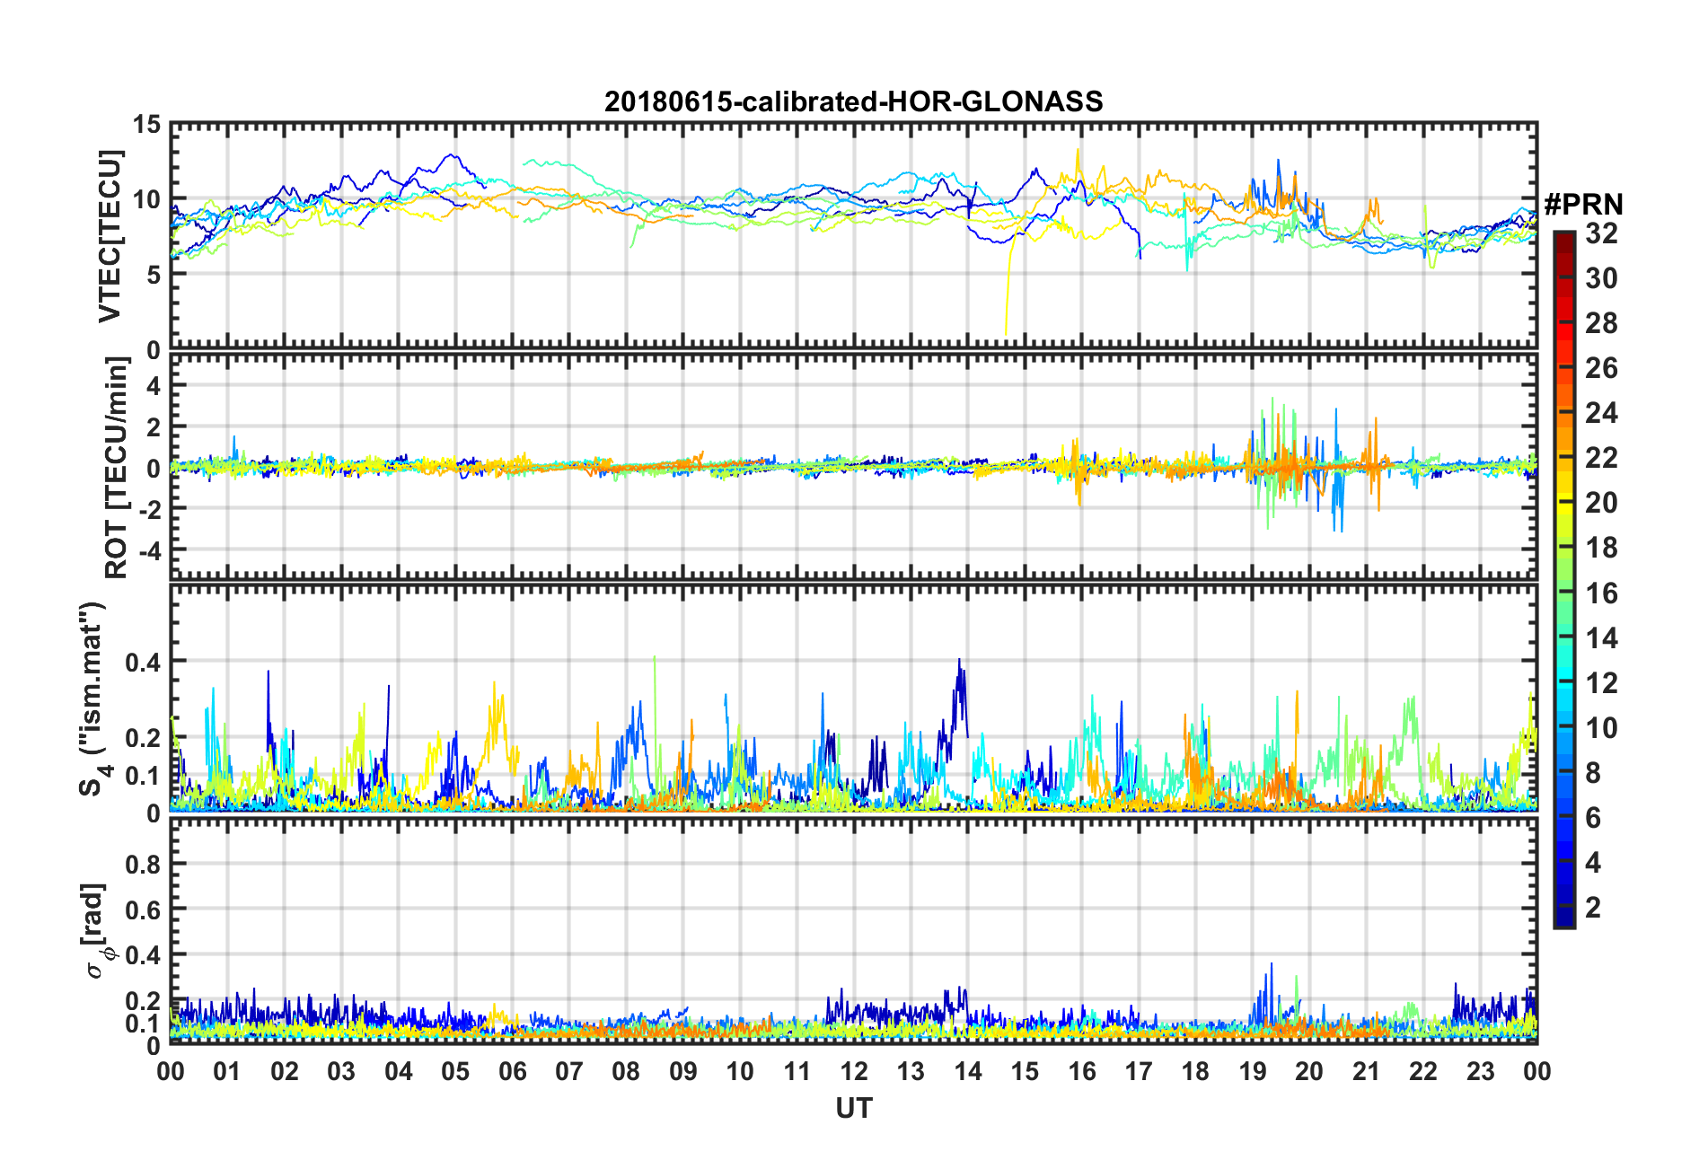Image resolution: width=1708 pixels, height=1160 pixels.
Task: Click colorbar tick label 20
Action: tap(1601, 503)
